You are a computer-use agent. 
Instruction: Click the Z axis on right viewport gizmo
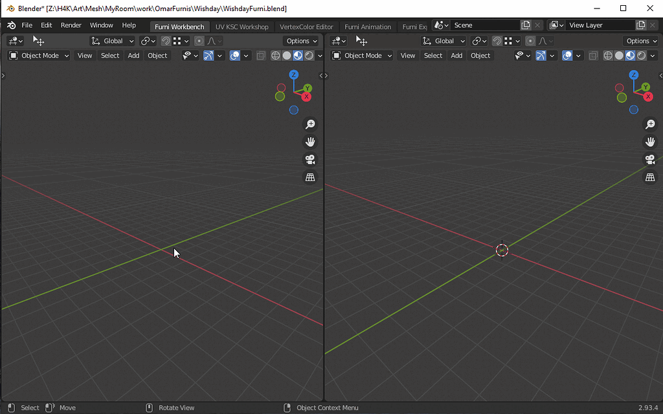click(x=633, y=75)
